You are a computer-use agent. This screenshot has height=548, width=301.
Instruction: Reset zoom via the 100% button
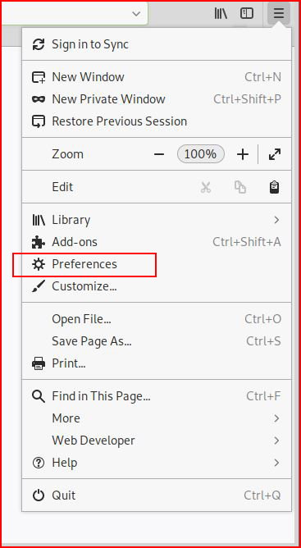pos(201,154)
